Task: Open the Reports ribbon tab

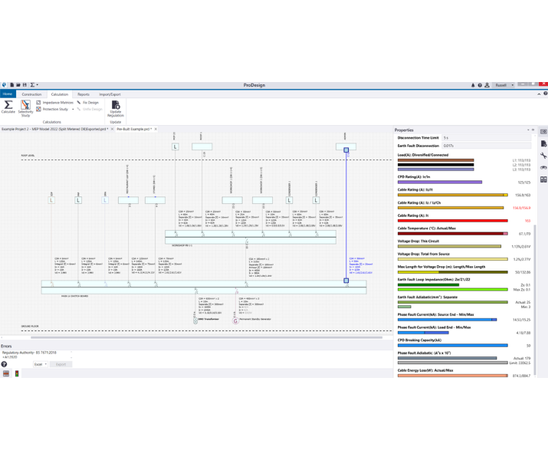Action: click(83, 94)
